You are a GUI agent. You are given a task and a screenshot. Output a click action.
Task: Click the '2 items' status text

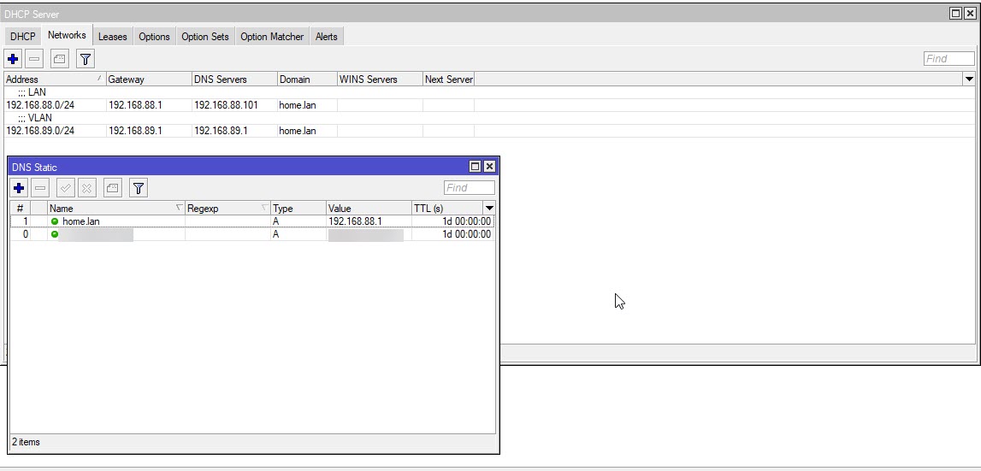[x=27, y=442]
